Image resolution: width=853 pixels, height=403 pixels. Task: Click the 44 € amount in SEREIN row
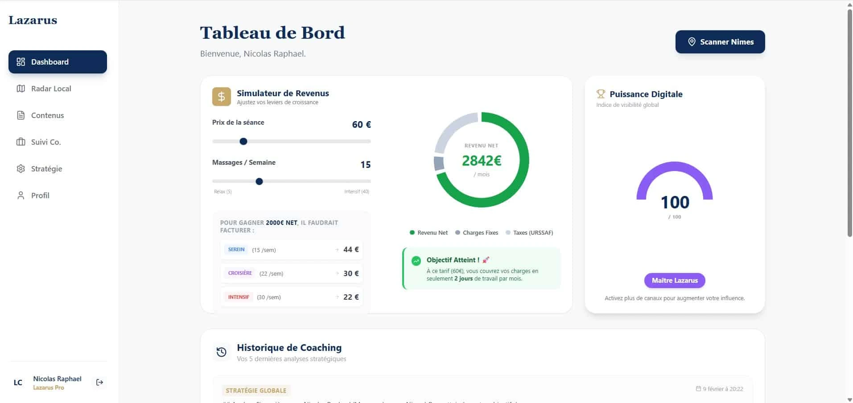351,250
